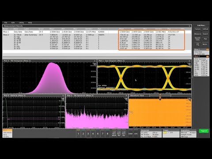Click the green Triggered status button
Image resolution: width=212 pixels, height=159 pixels.
204,131
